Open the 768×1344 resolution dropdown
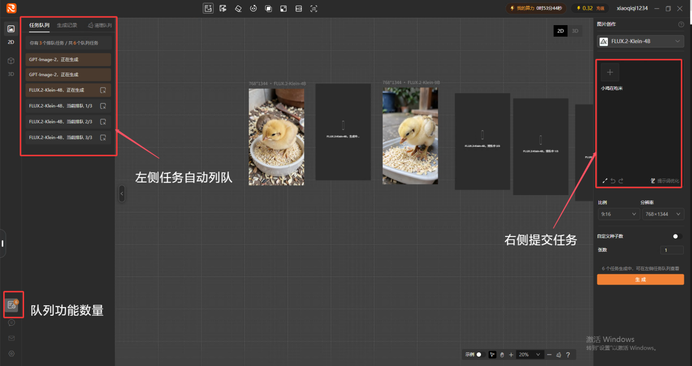692x366 pixels. pos(663,214)
